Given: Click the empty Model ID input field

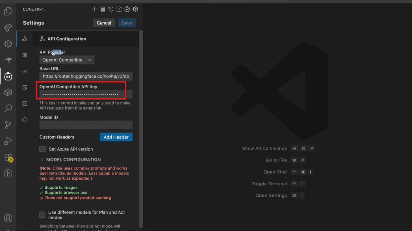Looking at the screenshot, I should pos(86,125).
